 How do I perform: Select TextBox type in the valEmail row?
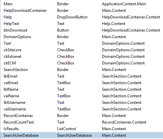pos(64,83)
